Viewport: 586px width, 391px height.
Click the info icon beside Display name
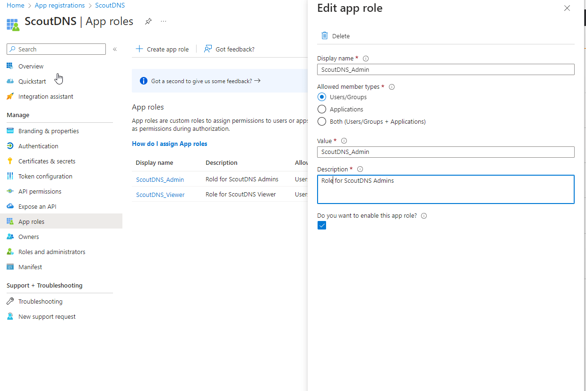(365, 59)
